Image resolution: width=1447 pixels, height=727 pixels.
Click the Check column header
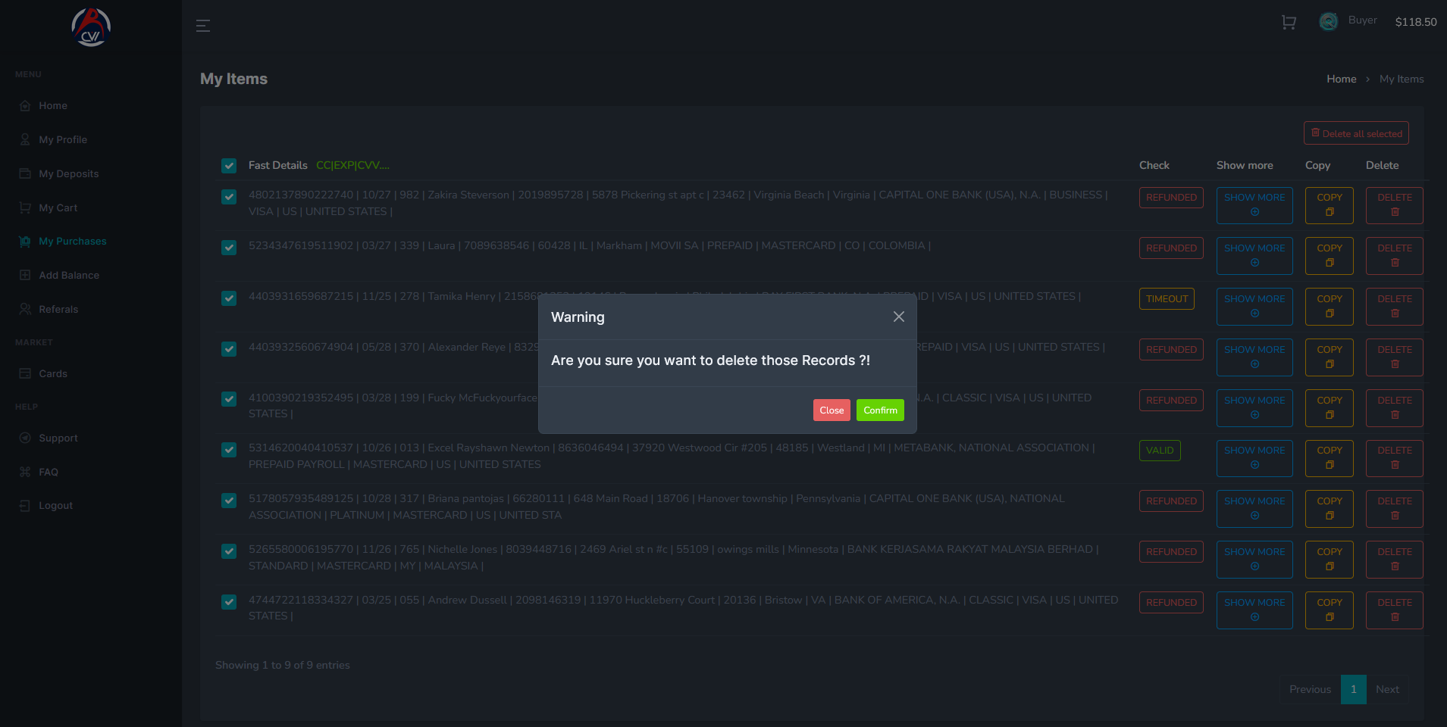pyautogui.click(x=1154, y=165)
